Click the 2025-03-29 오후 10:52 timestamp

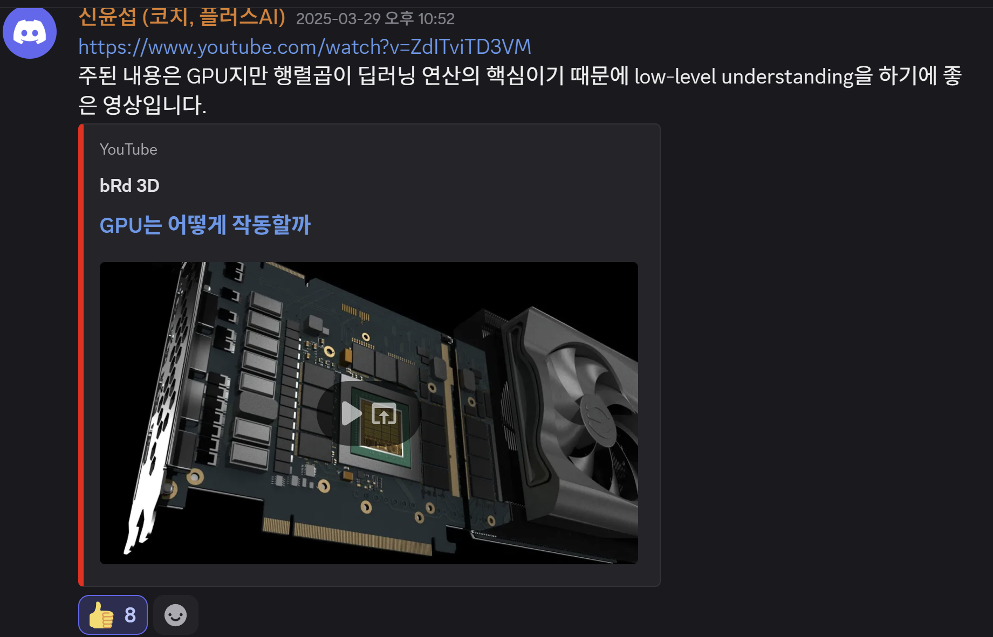[x=375, y=19]
